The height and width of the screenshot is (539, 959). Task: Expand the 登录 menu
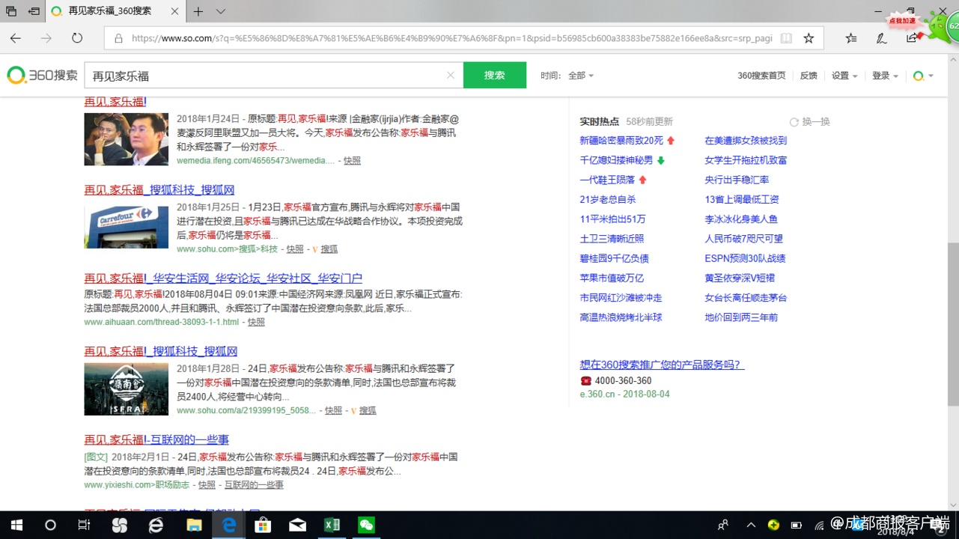[885, 76]
